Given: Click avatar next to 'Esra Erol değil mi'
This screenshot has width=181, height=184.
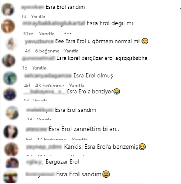Looking at the screenshot, I should click(x=8, y=26).
